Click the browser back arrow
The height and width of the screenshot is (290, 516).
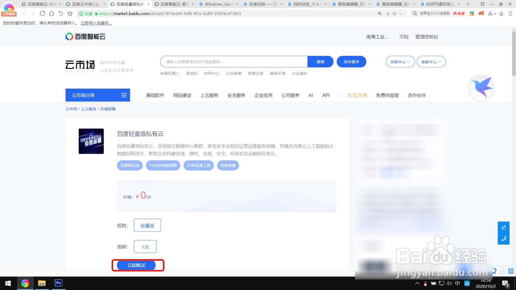click(24, 14)
